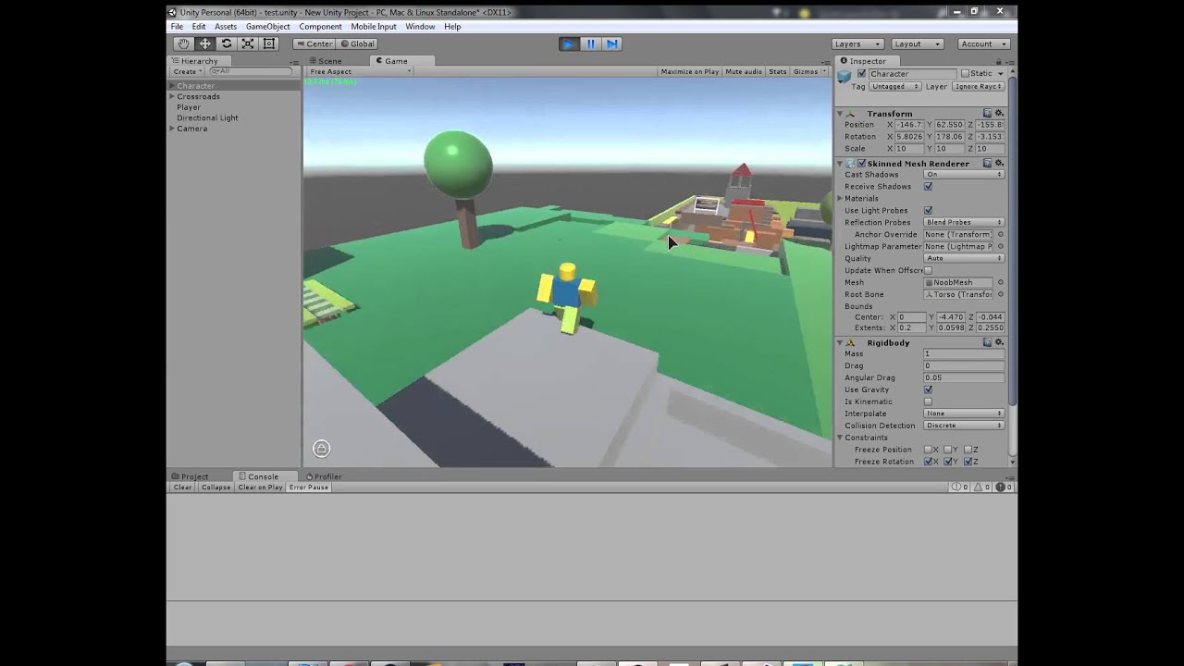Open the Layout dropdown in toolbar
This screenshot has height=666, width=1184.
[917, 43]
